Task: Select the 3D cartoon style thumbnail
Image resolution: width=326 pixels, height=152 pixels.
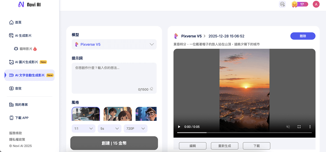Action: click(146, 114)
